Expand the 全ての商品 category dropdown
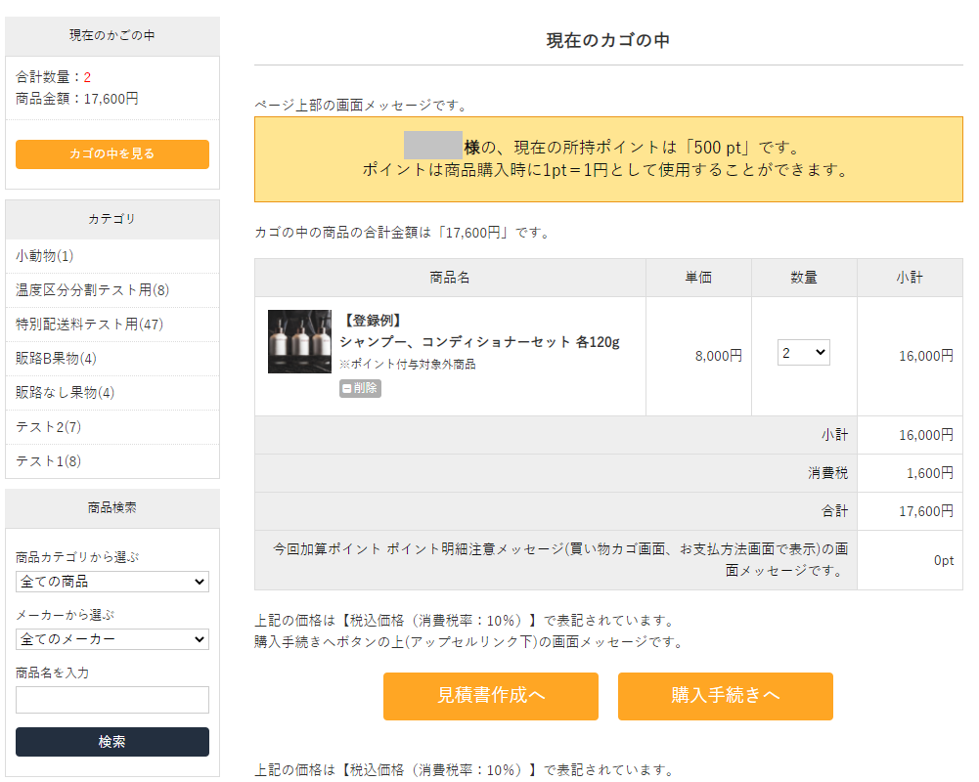The height and width of the screenshot is (782, 979). click(112, 582)
